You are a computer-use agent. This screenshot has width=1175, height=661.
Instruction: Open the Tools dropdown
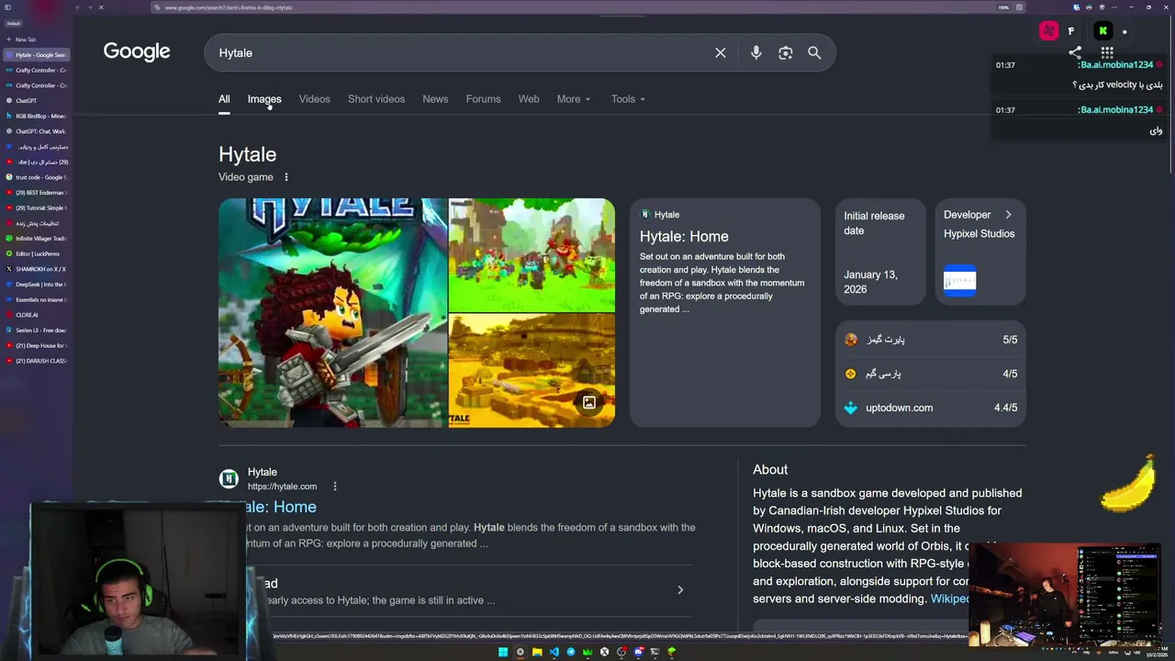coord(628,99)
